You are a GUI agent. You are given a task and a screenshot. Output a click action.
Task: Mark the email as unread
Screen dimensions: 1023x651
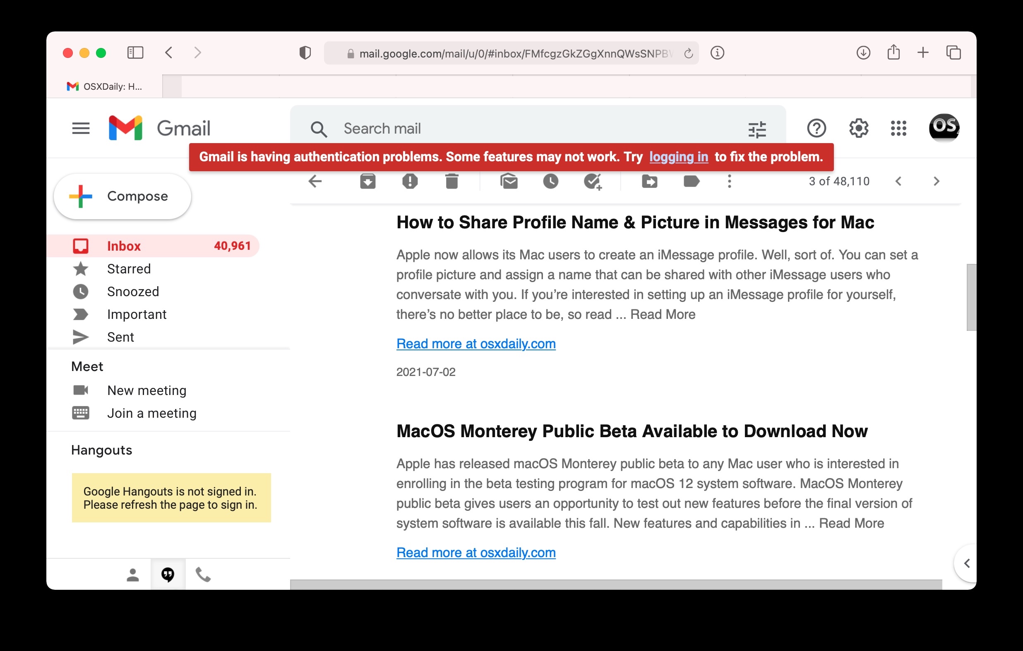click(509, 182)
